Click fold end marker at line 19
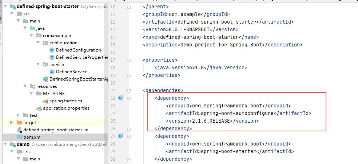Image resolution: width=358 pixels, height=164 pixels. click(x=129, y=75)
